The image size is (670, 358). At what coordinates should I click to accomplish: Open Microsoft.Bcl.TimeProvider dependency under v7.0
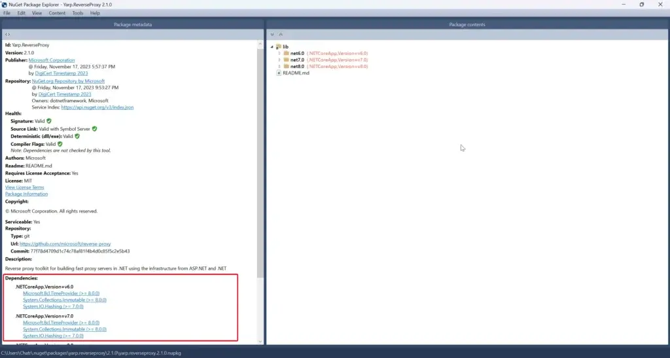point(61,323)
